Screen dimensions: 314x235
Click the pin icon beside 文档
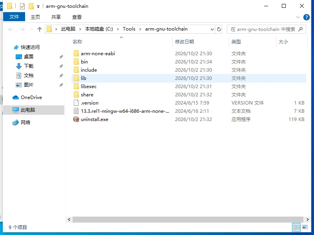(61, 76)
